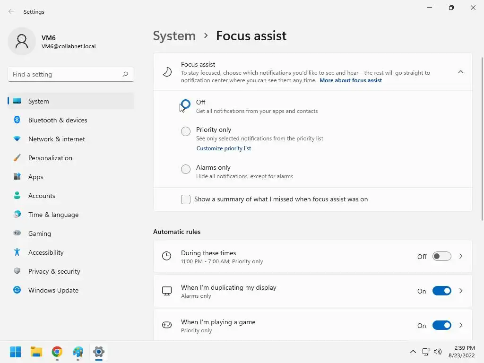
Task: Open the Customize priority list link
Action: 224,148
